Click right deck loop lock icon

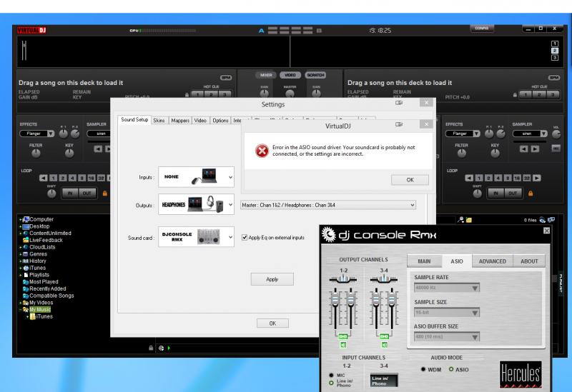click(x=531, y=193)
